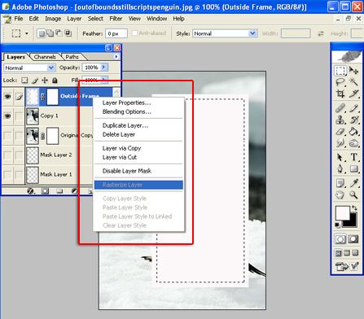Click the Feather input field
This screenshot has width=364, height=319.
point(116,33)
